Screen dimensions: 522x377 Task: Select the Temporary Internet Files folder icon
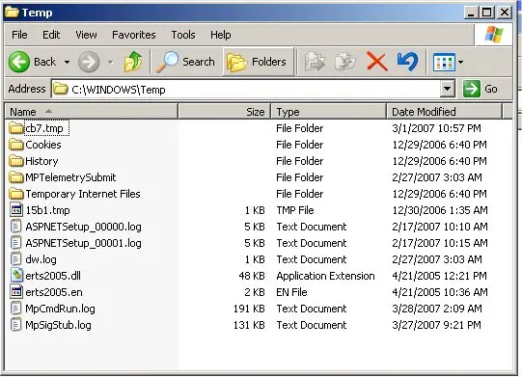[x=16, y=194]
